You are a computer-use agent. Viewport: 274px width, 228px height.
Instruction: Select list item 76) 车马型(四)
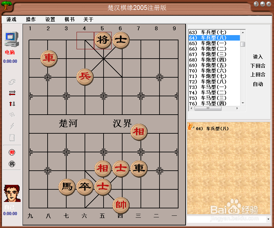click(215, 103)
